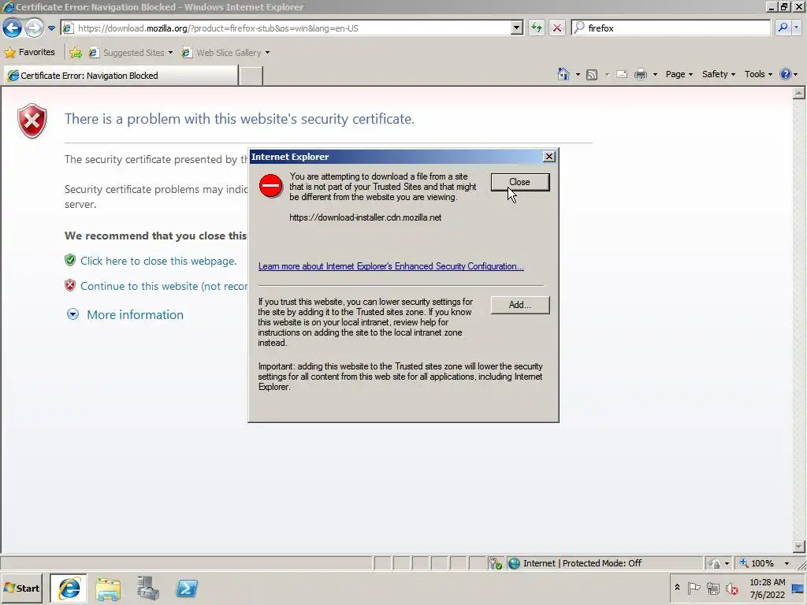This screenshot has height=605, width=807.
Task: Open the Page menu
Action: click(x=679, y=74)
